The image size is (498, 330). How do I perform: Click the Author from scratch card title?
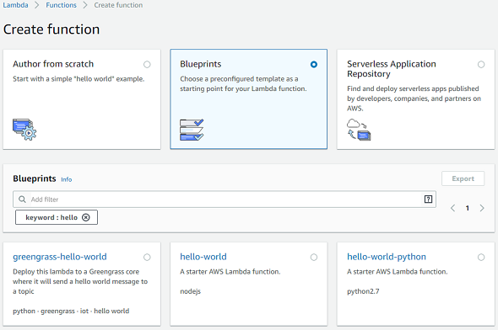[53, 64]
